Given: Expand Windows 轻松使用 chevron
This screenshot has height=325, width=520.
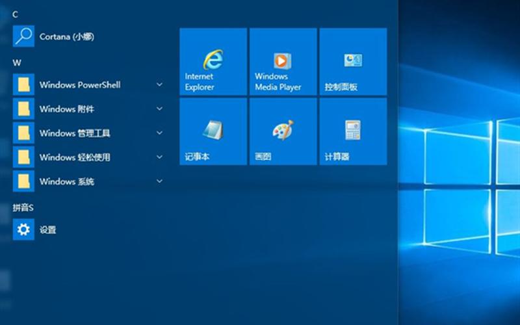Looking at the screenshot, I should coord(159,157).
